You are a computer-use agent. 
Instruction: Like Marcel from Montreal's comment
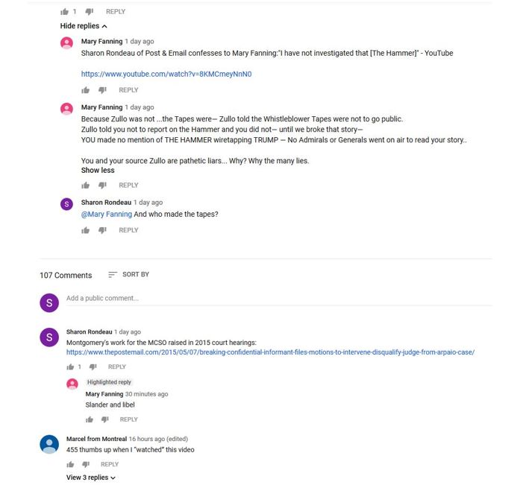[70, 465]
